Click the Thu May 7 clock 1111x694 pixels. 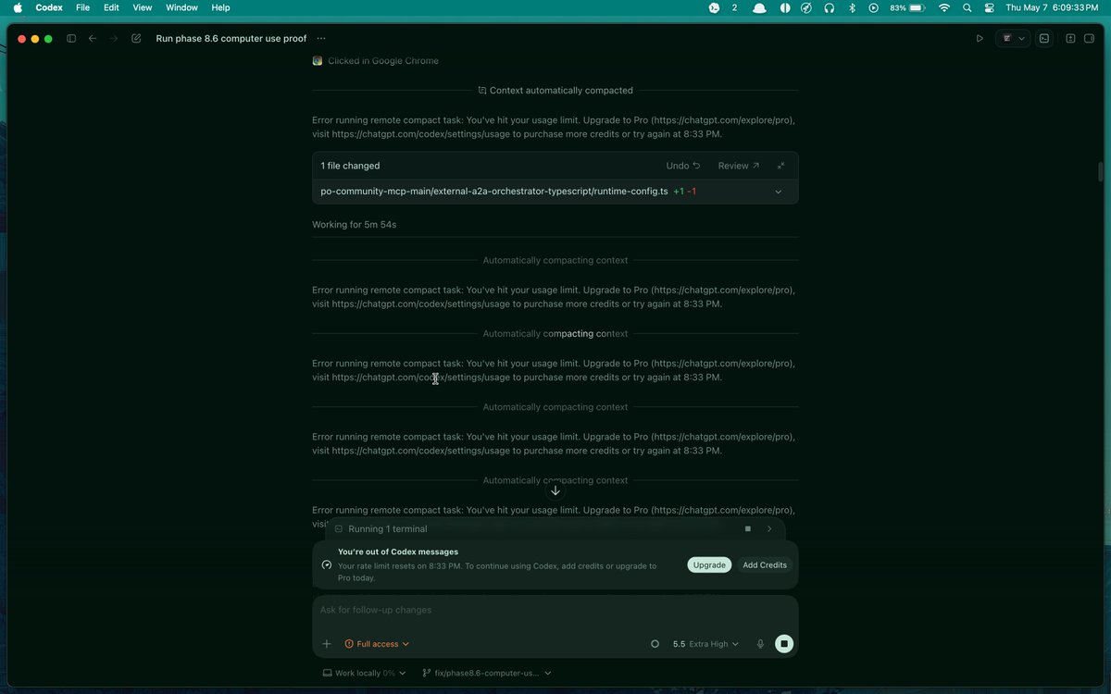pos(1052,7)
